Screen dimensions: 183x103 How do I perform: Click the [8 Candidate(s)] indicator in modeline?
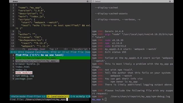pos(58,96)
